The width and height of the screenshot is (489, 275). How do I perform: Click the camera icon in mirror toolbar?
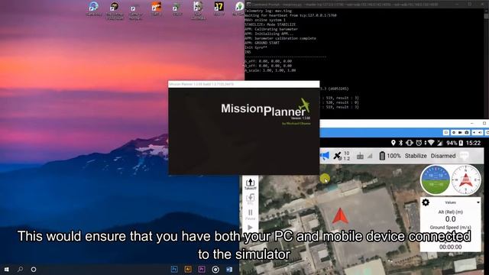pos(467,132)
